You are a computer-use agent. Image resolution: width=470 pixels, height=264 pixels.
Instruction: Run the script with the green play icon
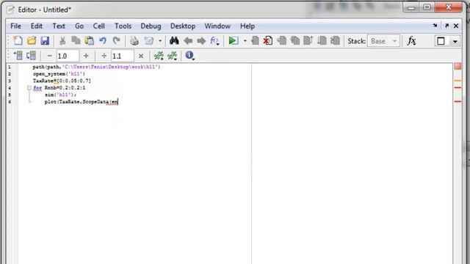coord(233,41)
